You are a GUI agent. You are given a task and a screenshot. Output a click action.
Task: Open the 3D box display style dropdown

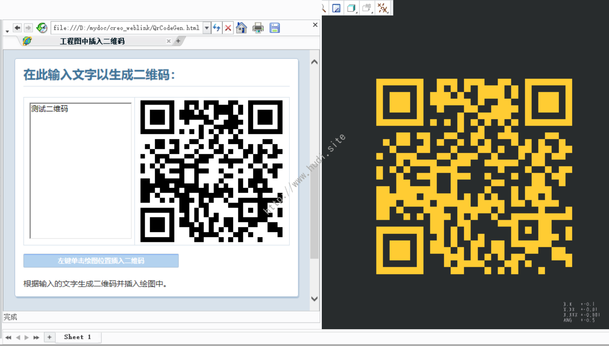pyautogui.click(x=352, y=8)
